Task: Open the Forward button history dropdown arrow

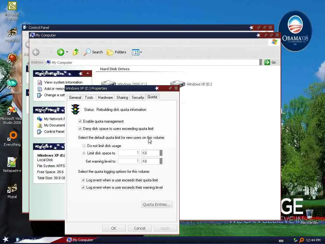Action: 67,52
